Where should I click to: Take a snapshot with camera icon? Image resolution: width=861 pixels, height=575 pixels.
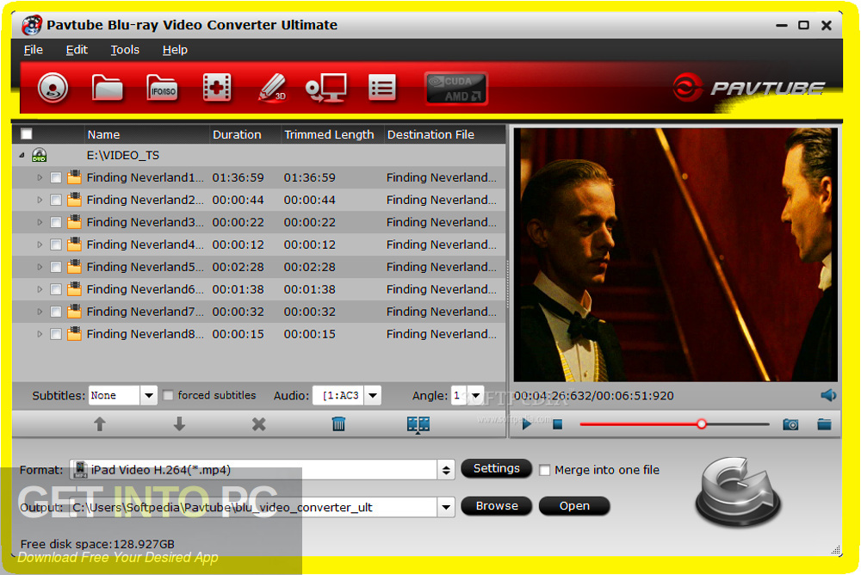click(x=790, y=424)
